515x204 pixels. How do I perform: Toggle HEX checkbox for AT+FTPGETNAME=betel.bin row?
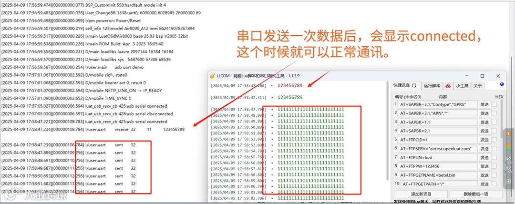tap(494, 175)
